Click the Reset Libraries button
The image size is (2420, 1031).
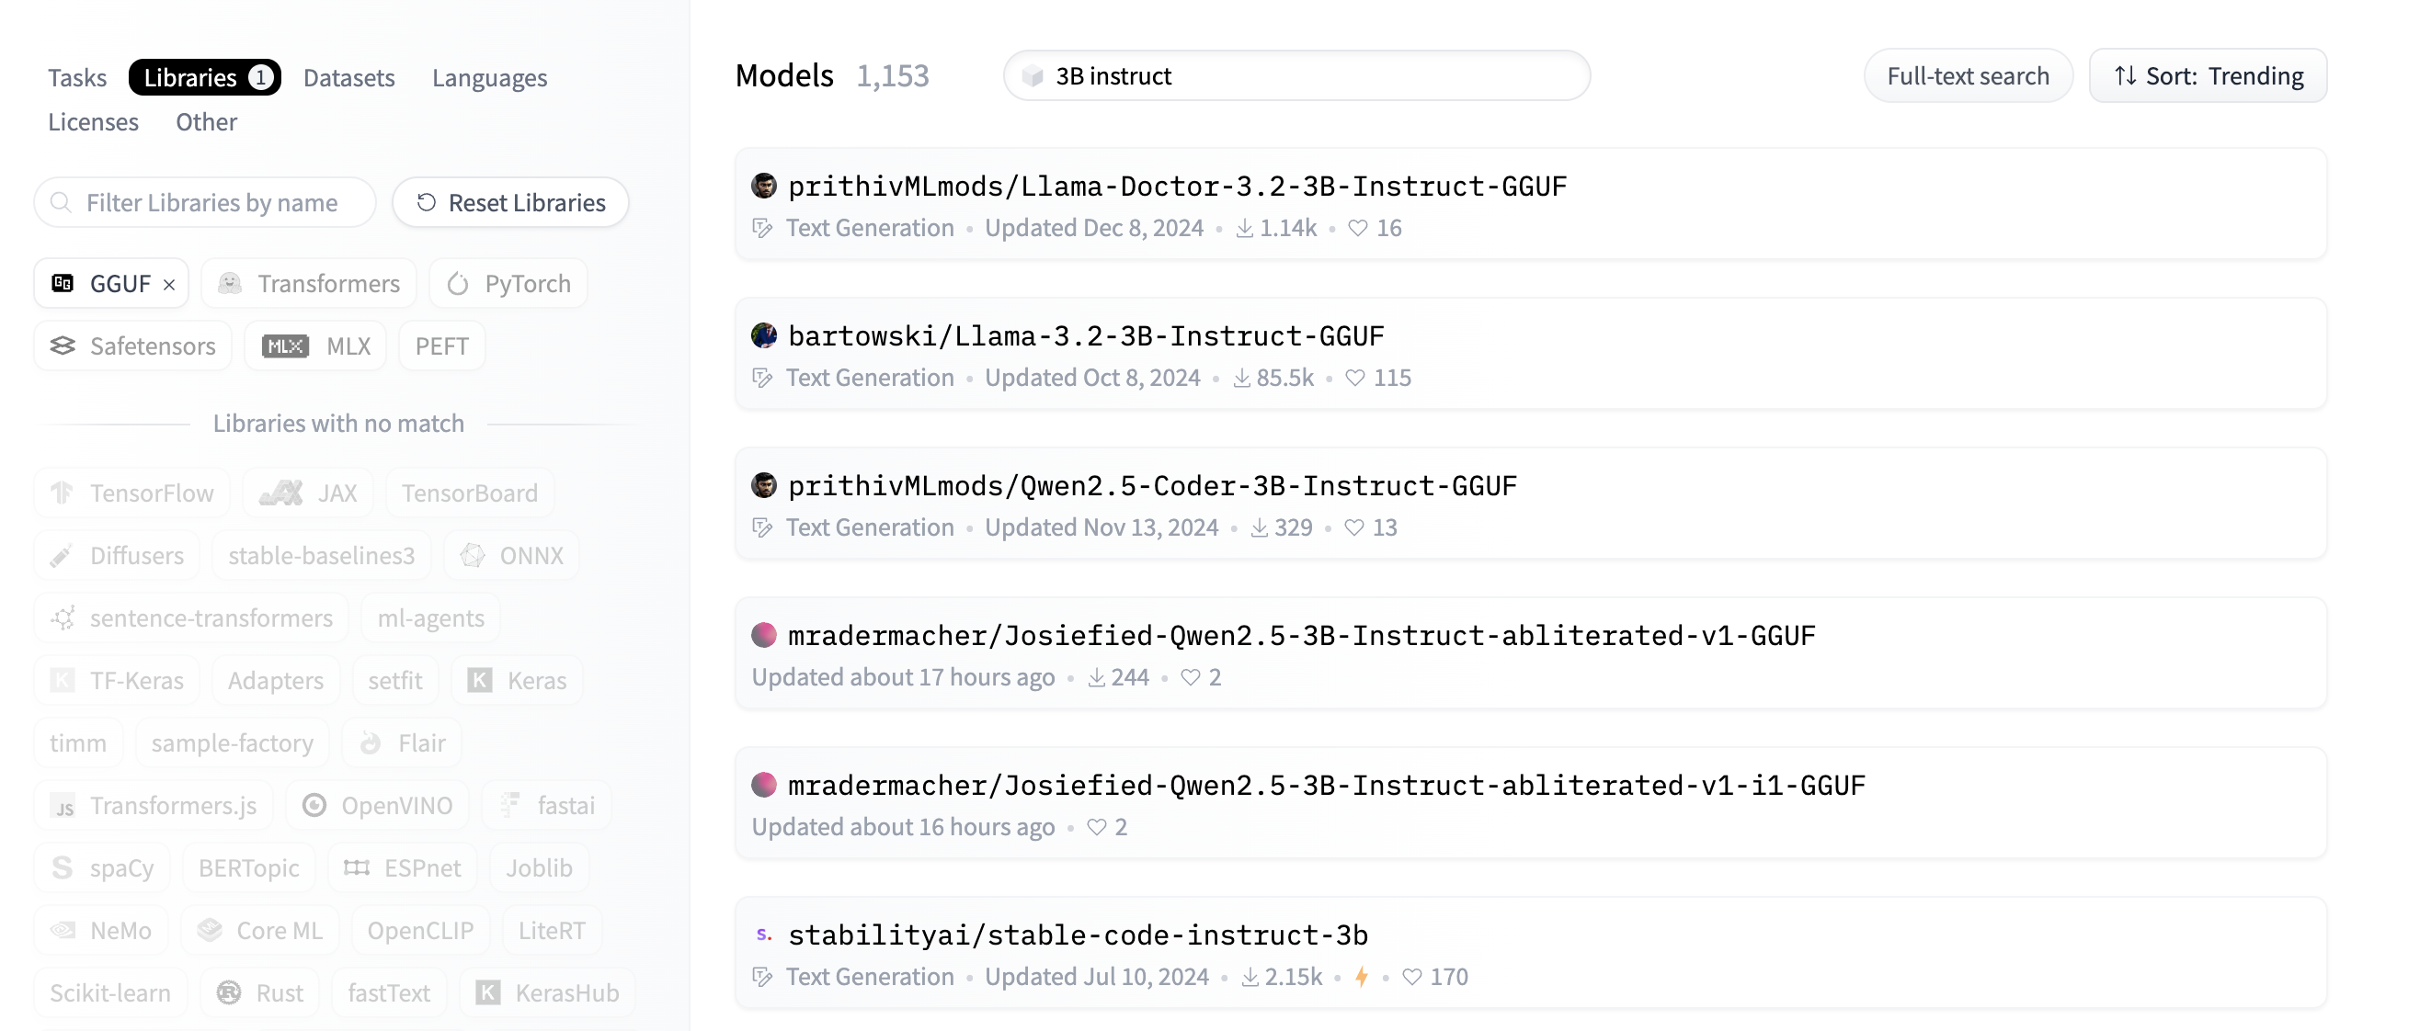(510, 202)
